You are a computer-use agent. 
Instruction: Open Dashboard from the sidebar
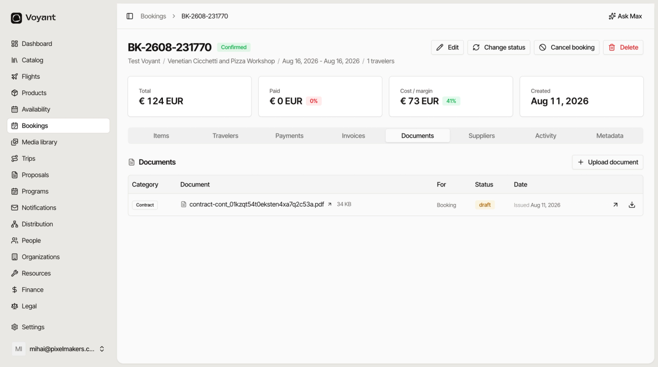point(58,44)
